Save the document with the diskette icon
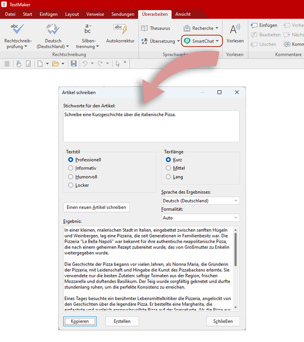304x342 pixels. tap(74, 63)
